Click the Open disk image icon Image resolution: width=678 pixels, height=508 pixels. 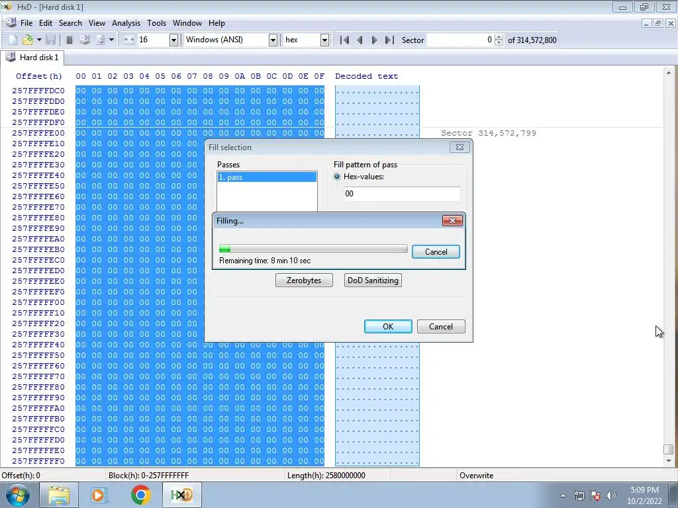click(101, 40)
